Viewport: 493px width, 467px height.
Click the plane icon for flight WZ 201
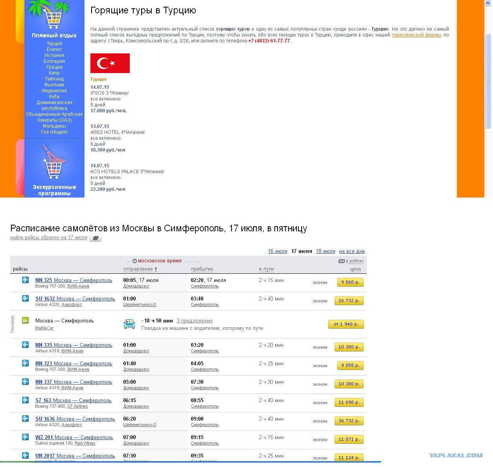(26, 437)
